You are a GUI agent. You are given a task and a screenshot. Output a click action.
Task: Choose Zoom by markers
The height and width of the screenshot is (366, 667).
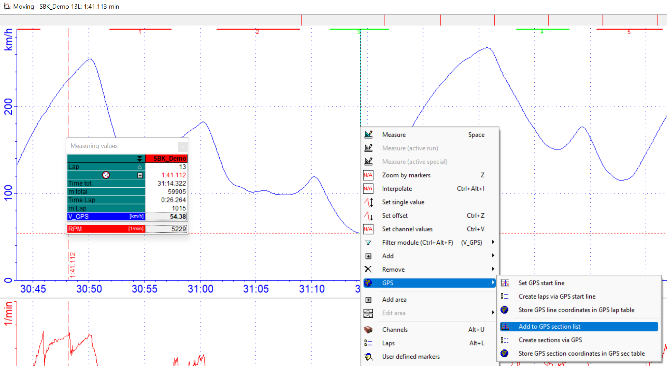point(406,175)
